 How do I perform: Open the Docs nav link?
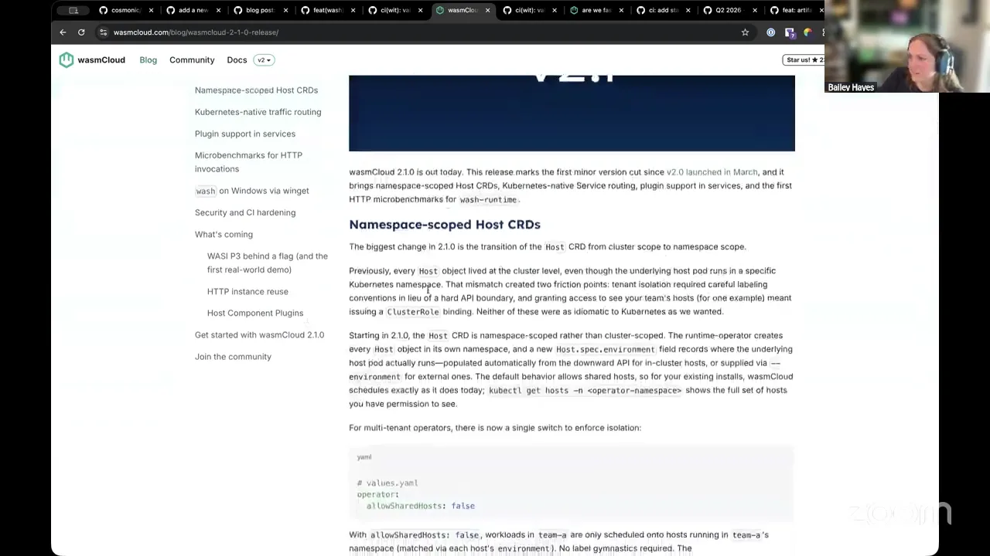point(237,60)
